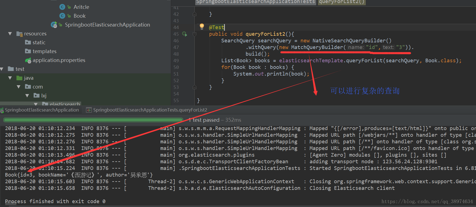Viewport: 476px width, 207px height.
Task: Click the green test progress bar
Action: pos(93,120)
